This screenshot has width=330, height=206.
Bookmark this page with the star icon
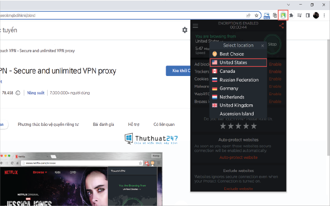(x=256, y=16)
